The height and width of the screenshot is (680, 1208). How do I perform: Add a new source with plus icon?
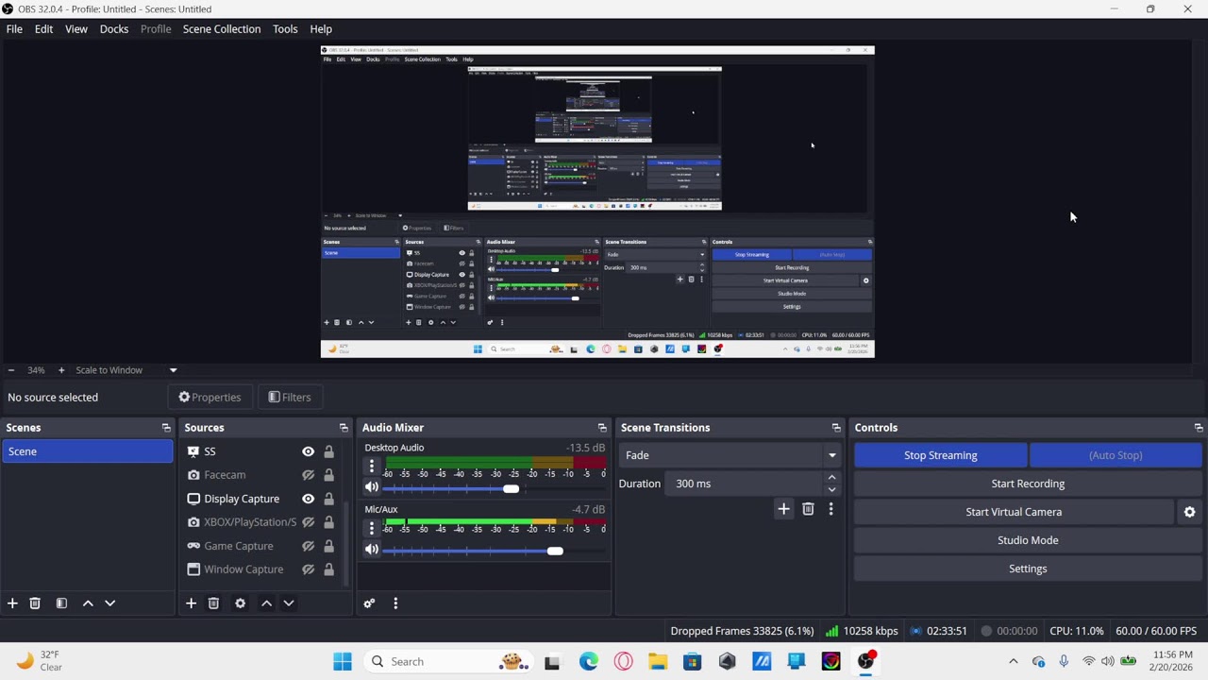click(191, 603)
